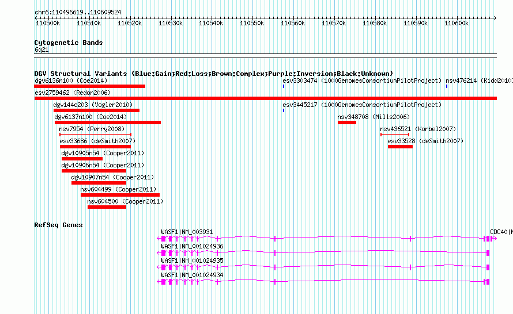Open esv33686 (deSmith2007) variant label

tap(97, 141)
